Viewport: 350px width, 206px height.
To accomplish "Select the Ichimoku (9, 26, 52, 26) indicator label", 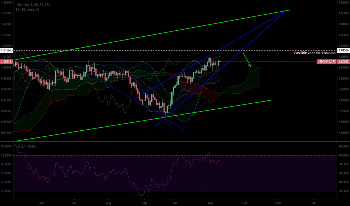I will coord(33,4).
